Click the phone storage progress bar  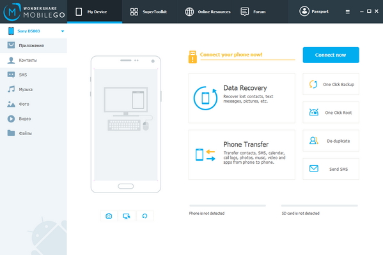[x=228, y=205]
